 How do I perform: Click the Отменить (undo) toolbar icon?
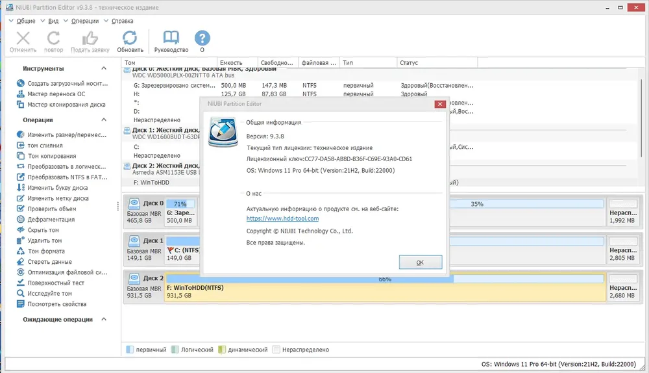[x=23, y=38]
